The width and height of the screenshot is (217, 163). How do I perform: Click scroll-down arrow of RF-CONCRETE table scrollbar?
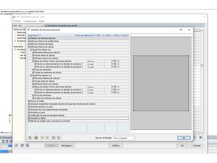[x=202, y=133]
